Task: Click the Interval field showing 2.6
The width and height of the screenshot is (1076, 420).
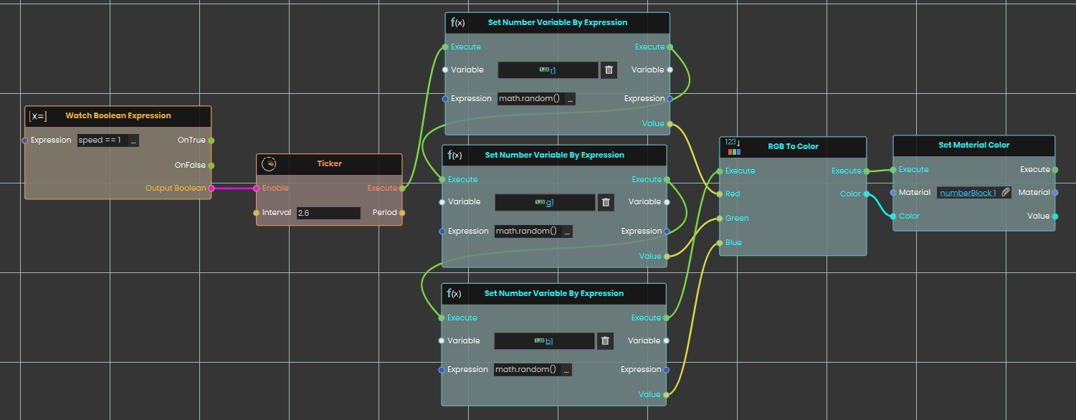Action: [328, 213]
